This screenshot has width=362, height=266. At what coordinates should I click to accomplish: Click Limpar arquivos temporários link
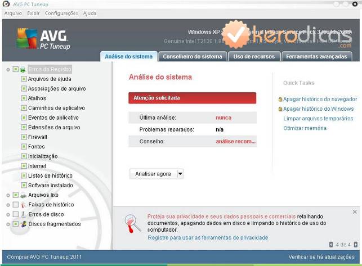[318, 119]
